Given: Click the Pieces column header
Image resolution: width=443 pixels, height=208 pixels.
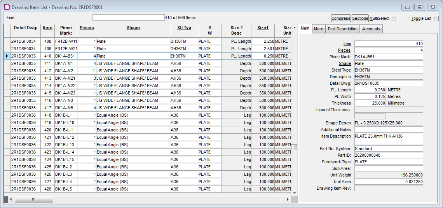Looking at the screenshot, I should click(87, 28).
